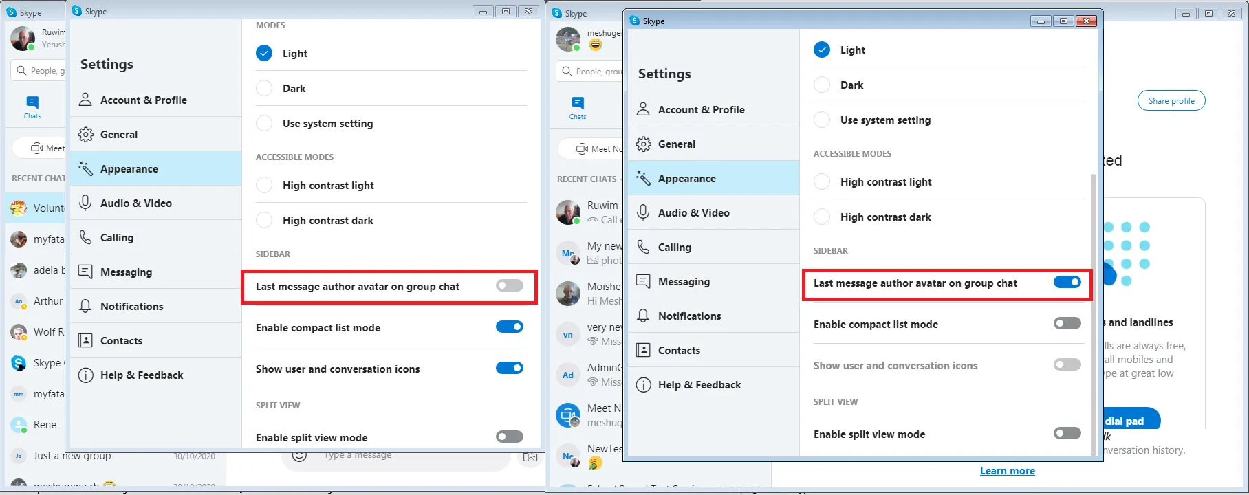This screenshot has width=1249, height=495.
Task: Open Help & Feedback in left window
Action: point(155,375)
